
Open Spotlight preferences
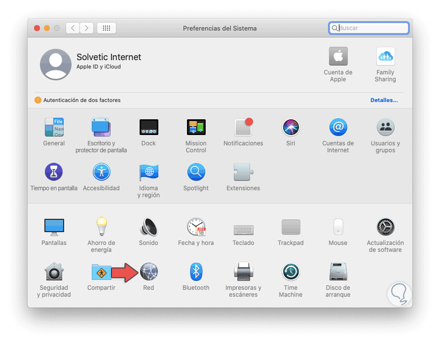[x=196, y=172]
